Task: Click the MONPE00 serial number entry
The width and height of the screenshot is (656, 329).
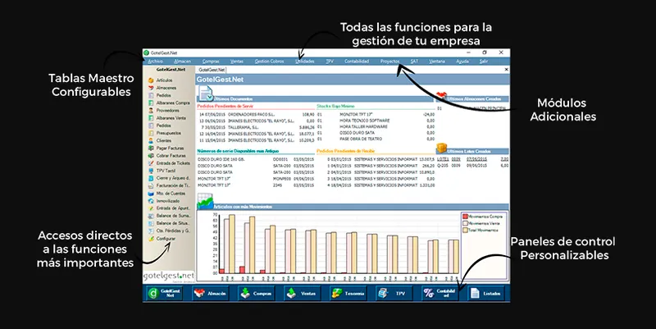Action: coord(280,179)
